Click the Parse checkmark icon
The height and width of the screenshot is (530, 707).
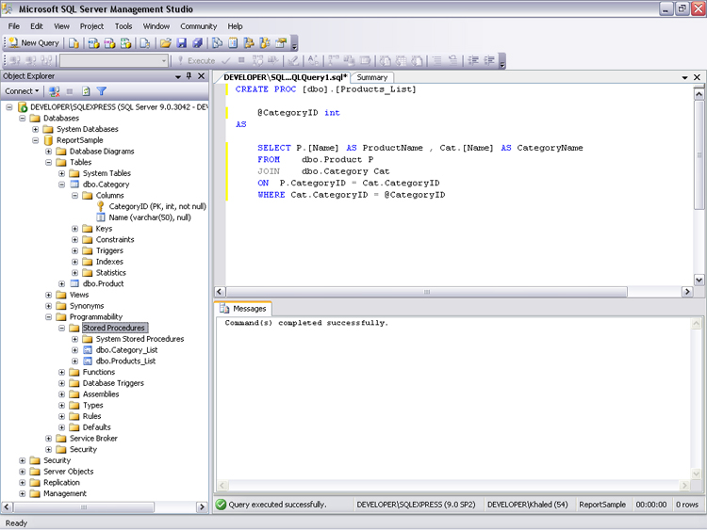(226, 60)
